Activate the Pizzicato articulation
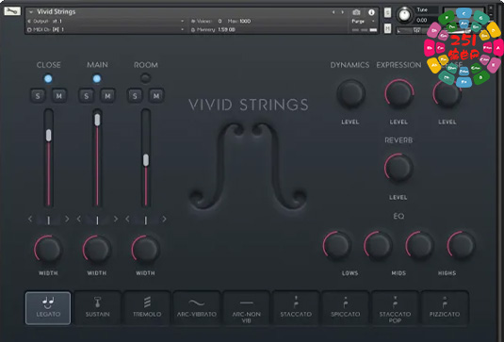 [x=445, y=308]
